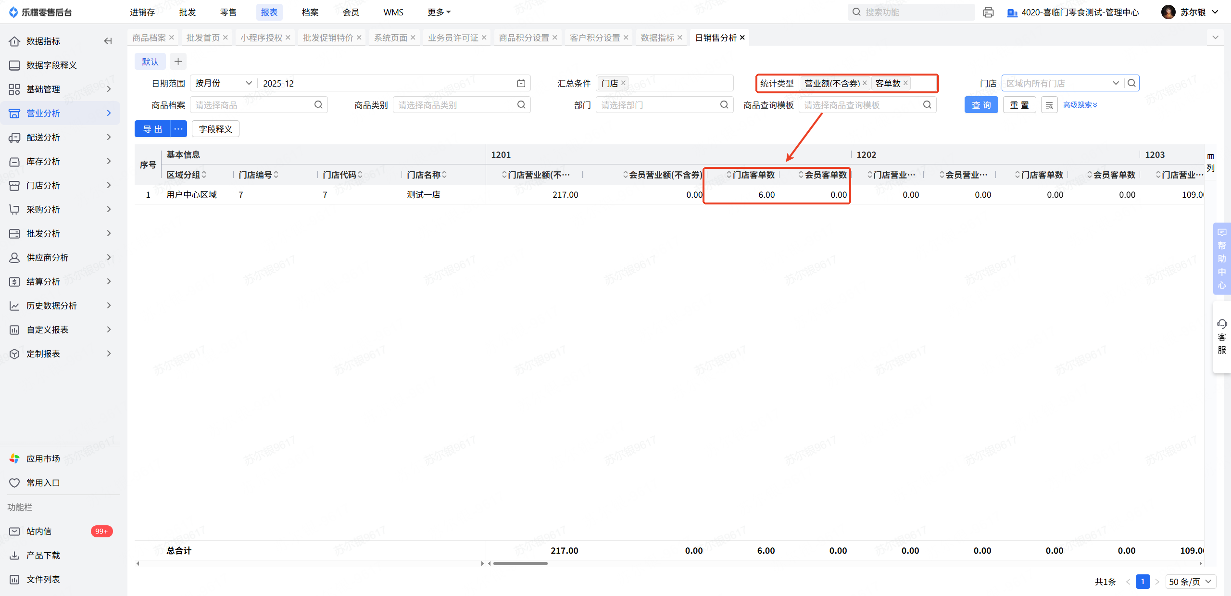Click the 高级搜索 link

tap(1080, 105)
